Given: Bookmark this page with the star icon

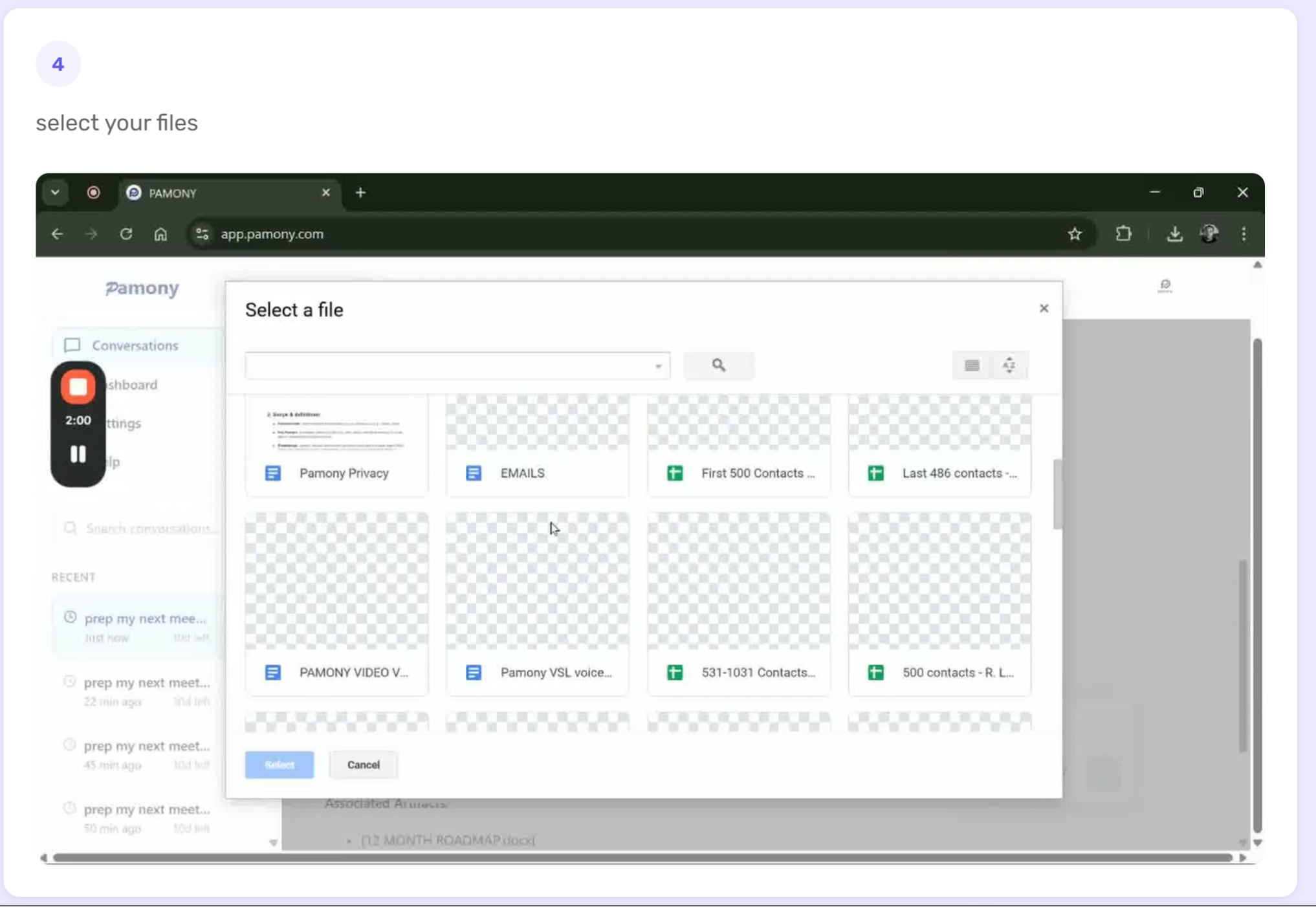Looking at the screenshot, I should pyautogui.click(x=1075, y=234).
